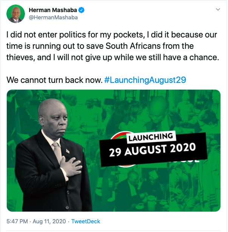Open the @HermanMashaba handle link
The width and height of the screenshot is (228, 232).
coord(53,17)
